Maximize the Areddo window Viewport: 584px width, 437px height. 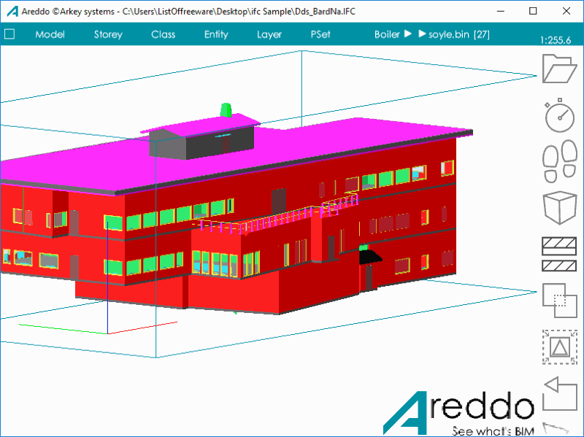click(x=533, y=11)
